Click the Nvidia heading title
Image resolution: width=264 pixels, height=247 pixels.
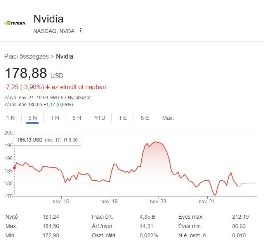49,19
